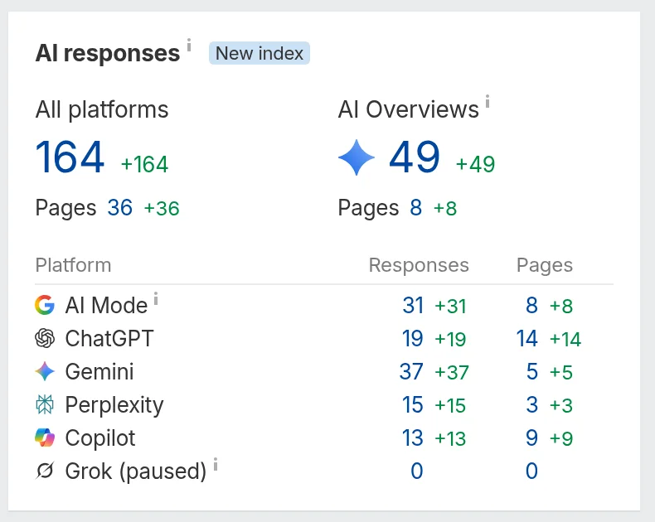Click the Perplexity logo icon
The width and height of the screenshot is (655, 522).
coord(45,404)
